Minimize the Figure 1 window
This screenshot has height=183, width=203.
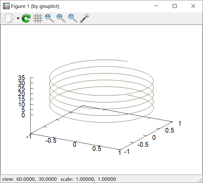point(156,6)
